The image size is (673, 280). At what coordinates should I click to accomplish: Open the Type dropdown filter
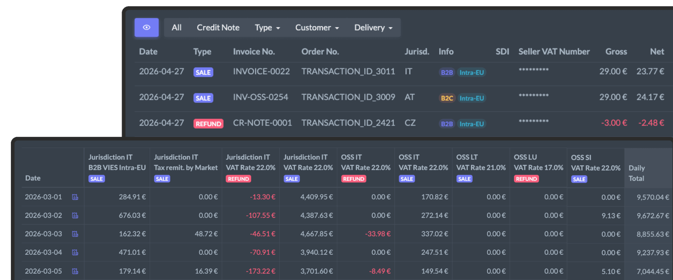(267, 28)
